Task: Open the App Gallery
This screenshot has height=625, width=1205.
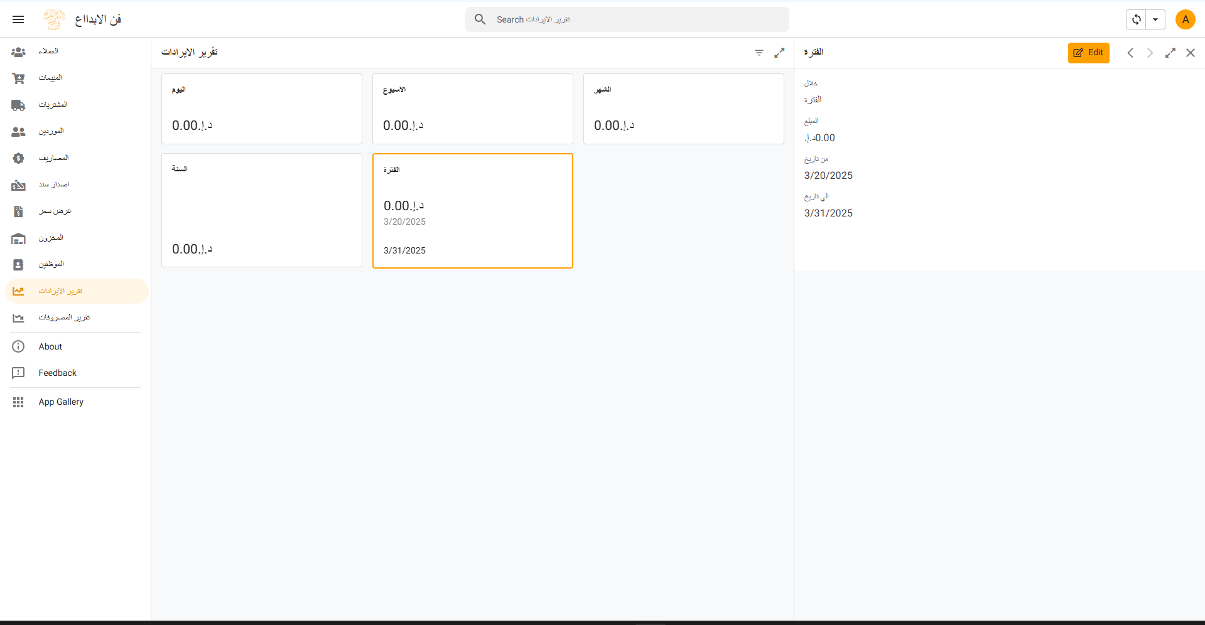Action: pyautogui.click(x=61, y=402)
